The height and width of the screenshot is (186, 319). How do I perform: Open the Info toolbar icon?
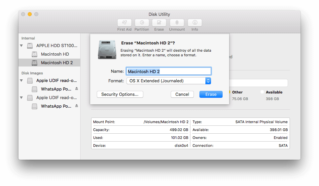pos(195,23)
